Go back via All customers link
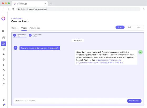The image size is (147, 108). 17,18
